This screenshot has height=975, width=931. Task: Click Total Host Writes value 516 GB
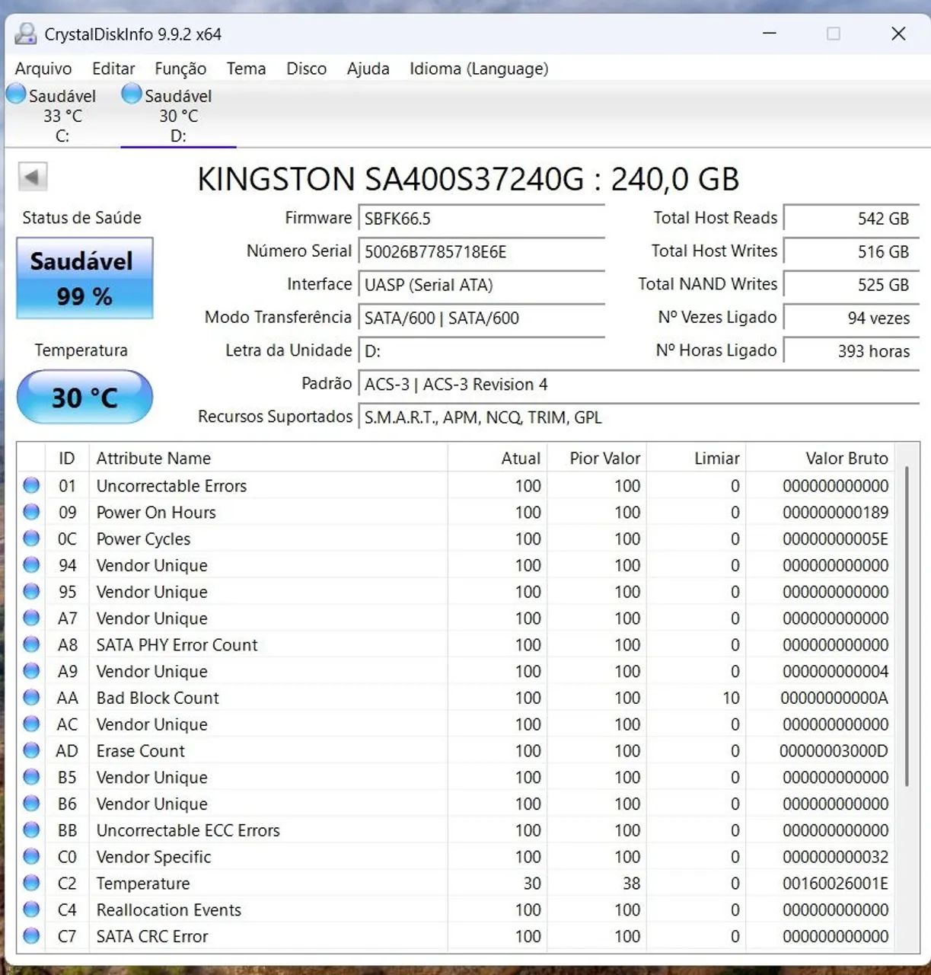pos(851,251)
